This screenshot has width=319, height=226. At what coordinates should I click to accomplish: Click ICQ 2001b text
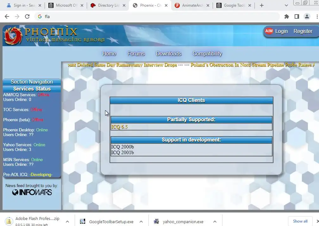[122, 152]
